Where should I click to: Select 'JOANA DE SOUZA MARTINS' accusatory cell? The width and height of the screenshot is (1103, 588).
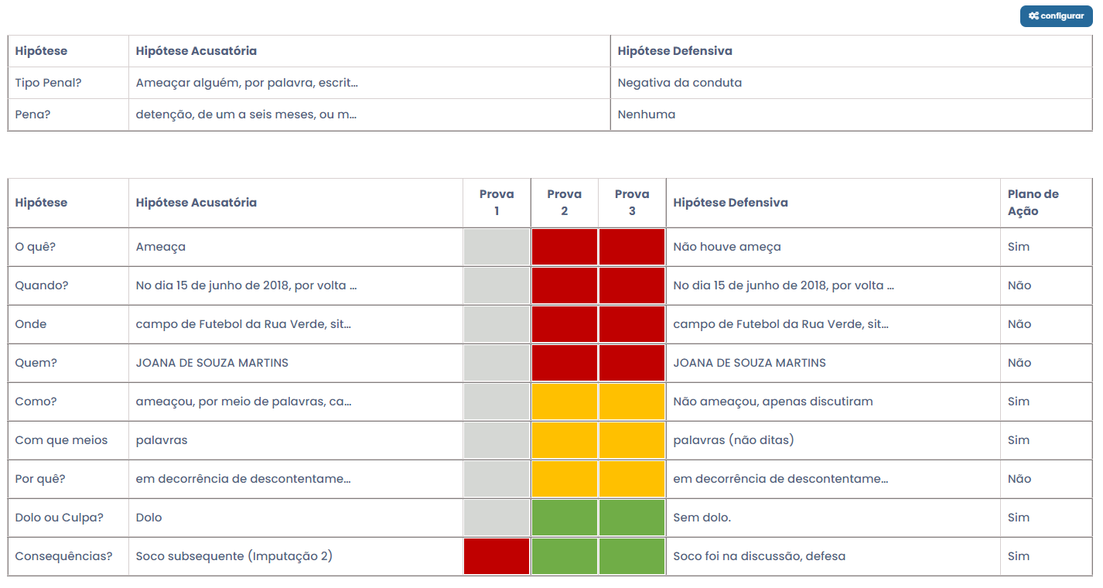coord(212,363)
